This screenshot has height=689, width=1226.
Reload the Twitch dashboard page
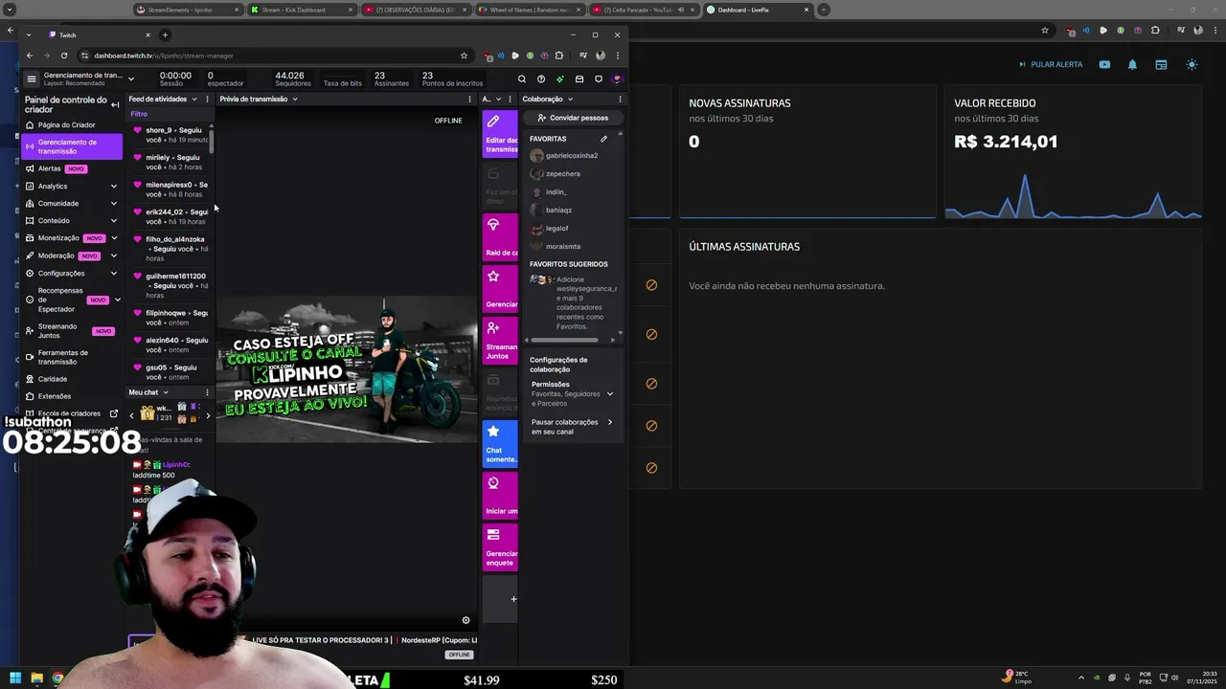[64, 56]
